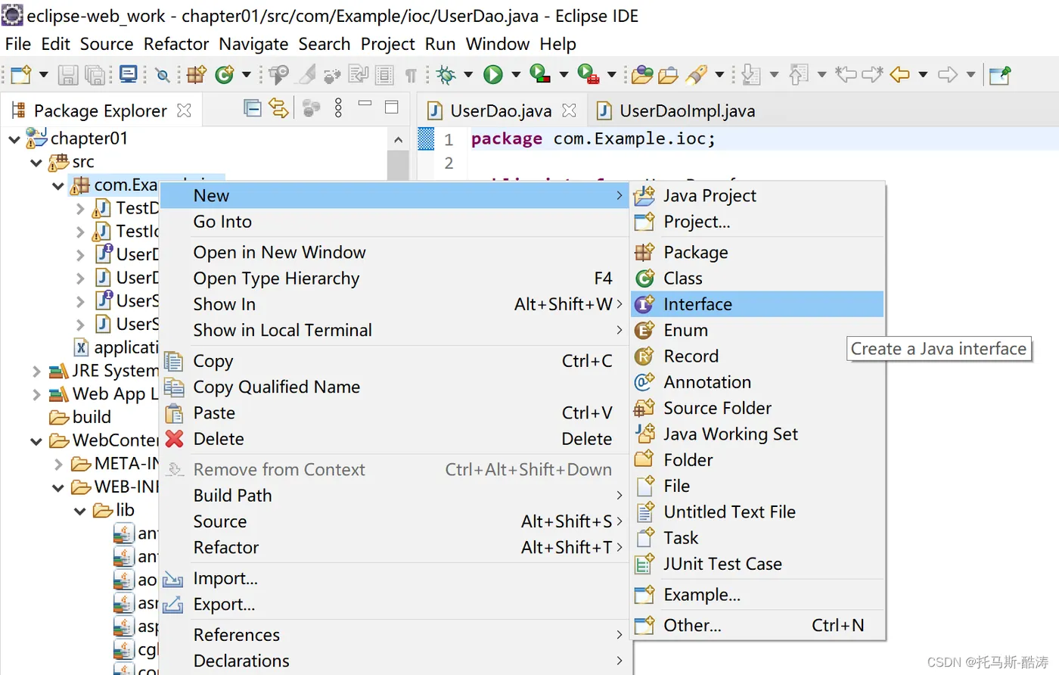This screenshot has height=675, width=1059.
Task: Select Java Project in New submenu
Action: pos(757,195)
